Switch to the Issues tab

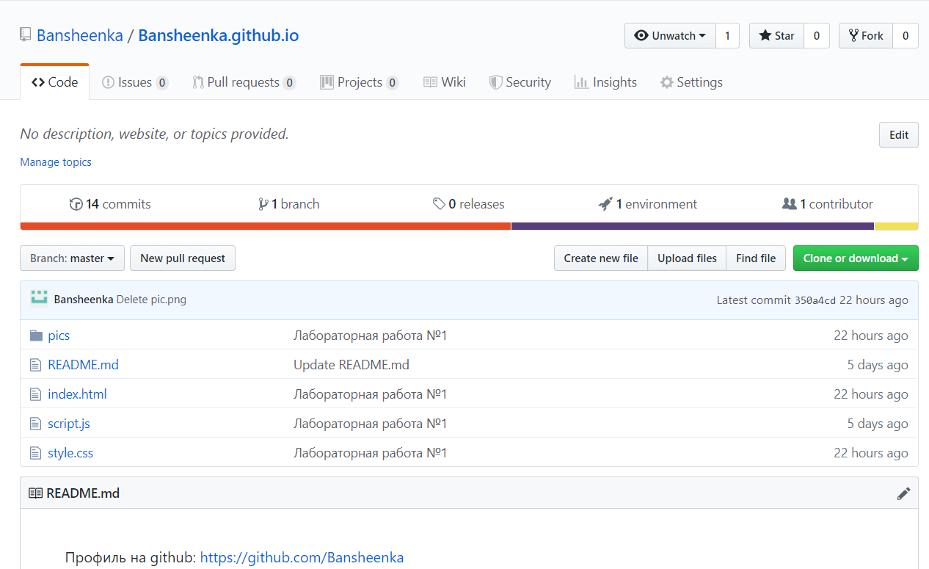click(134, 82)
